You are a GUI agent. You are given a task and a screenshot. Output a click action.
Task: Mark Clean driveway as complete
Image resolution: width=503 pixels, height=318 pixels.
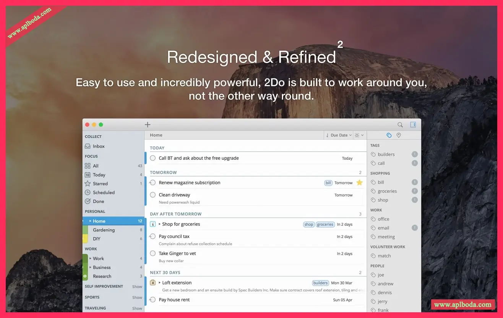click(x=153, y=195)
